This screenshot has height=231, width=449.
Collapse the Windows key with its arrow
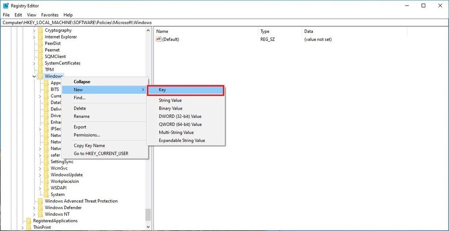(34, 76)
